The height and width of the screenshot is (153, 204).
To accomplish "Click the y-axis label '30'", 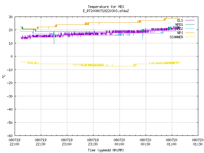I will pyautogui.click(x=11, y=17).
